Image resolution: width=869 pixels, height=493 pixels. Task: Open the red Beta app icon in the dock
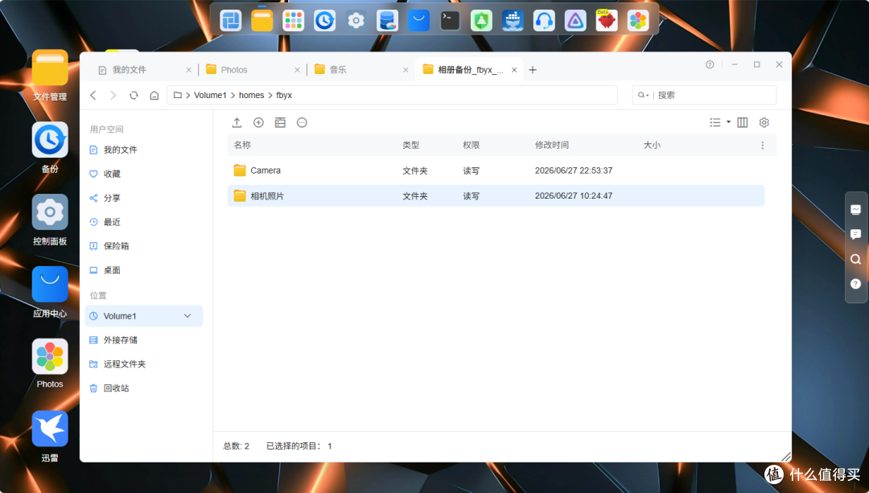coord(607,20)
